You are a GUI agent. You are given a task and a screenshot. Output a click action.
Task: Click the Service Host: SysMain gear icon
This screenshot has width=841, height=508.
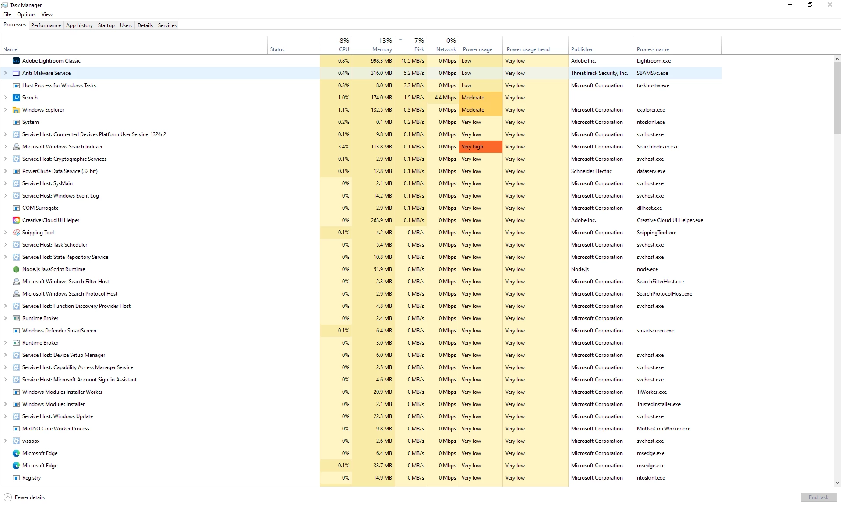(x=16, y=183)
